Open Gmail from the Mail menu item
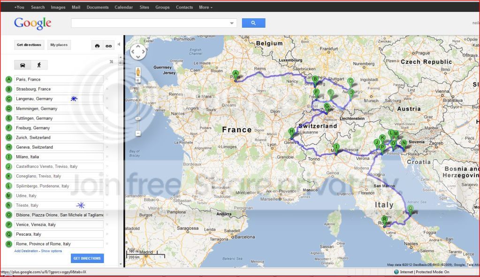 click(76, 7)
